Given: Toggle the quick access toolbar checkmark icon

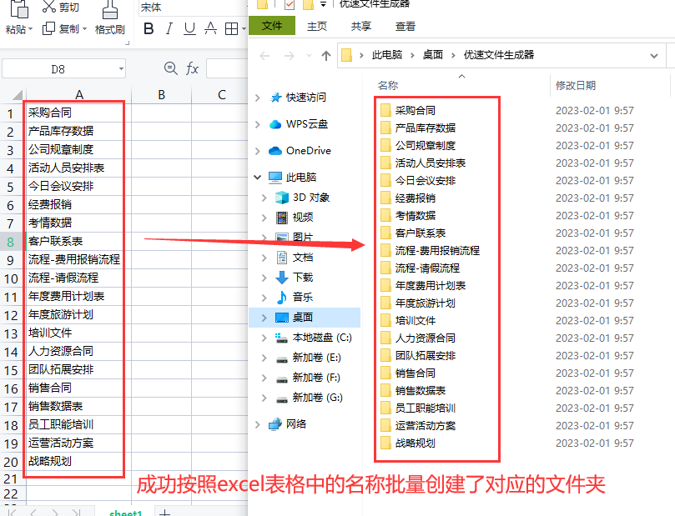Looking at the screenshot, I should [x=290, y=5].
